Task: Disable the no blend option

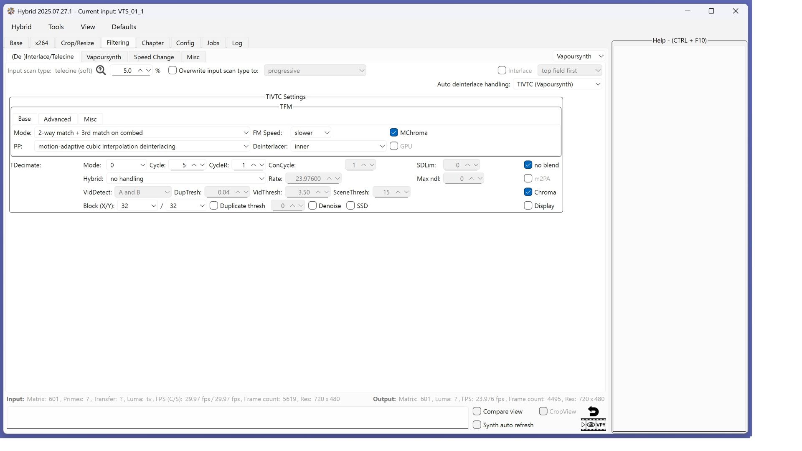Action: [x=528, y=165]
